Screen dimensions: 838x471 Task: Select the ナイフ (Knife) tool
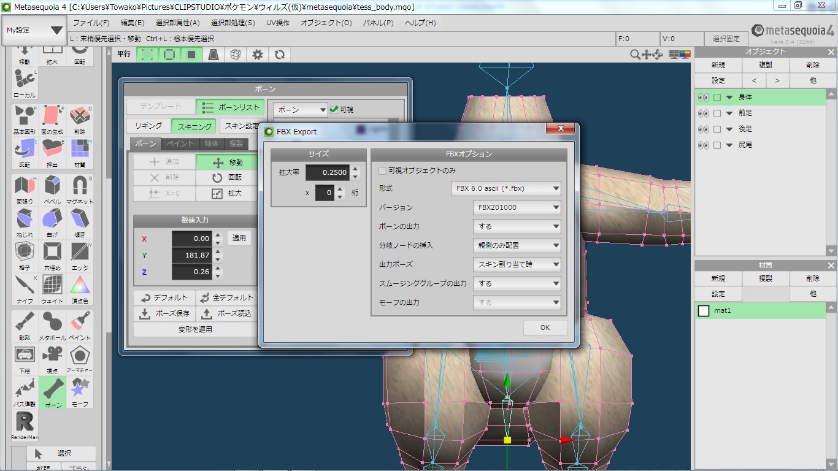pyautogui.click(x=25, y=286)
